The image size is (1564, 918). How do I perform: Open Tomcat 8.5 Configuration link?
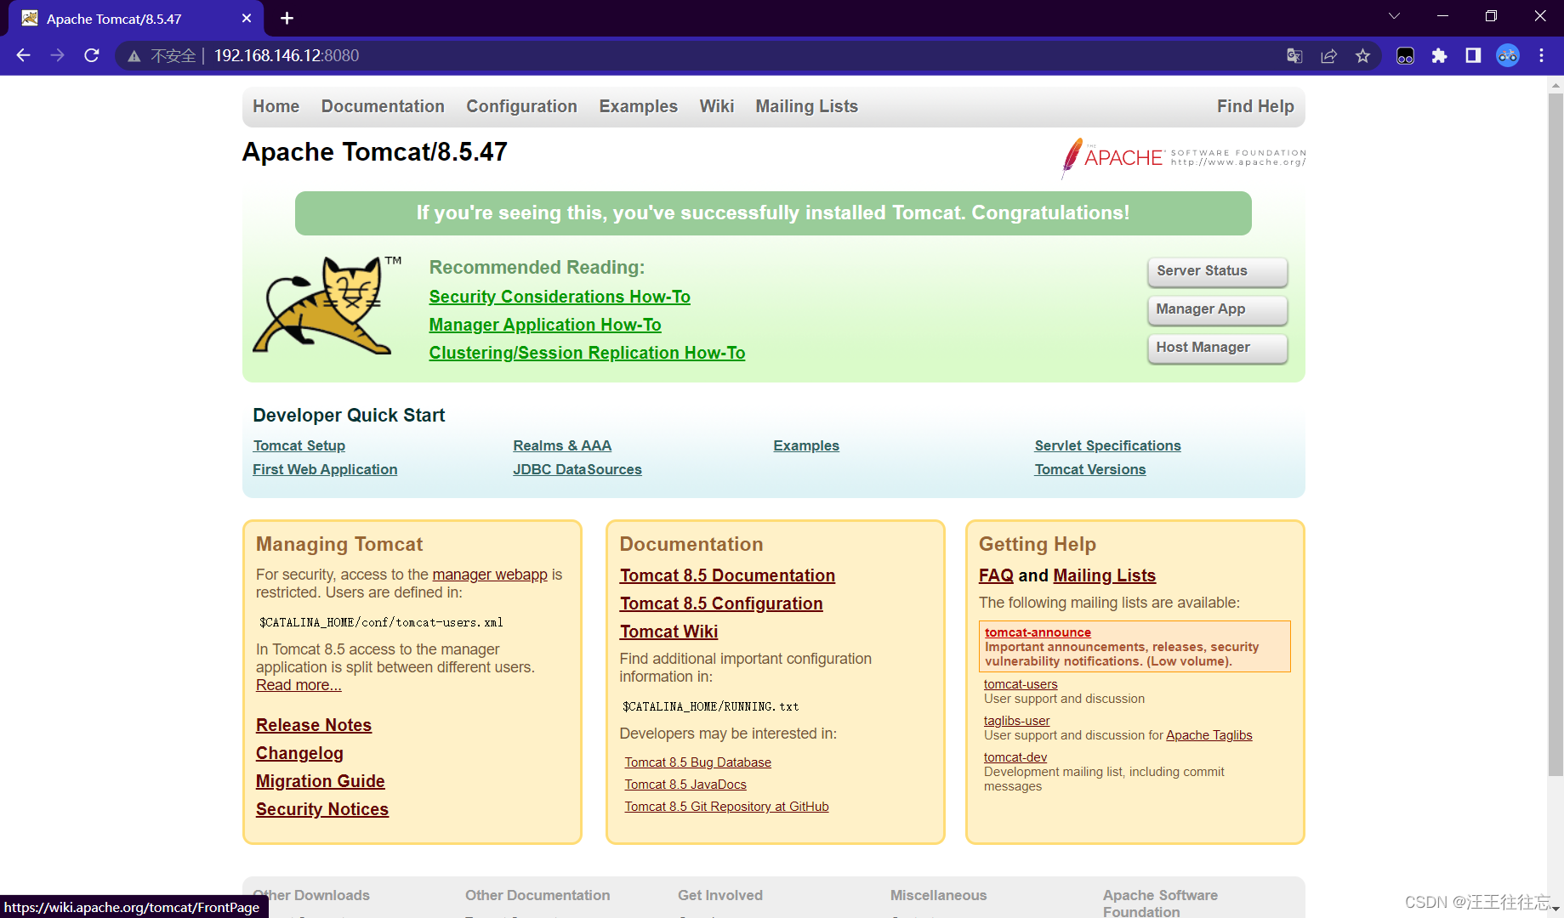tap(721, 603)
